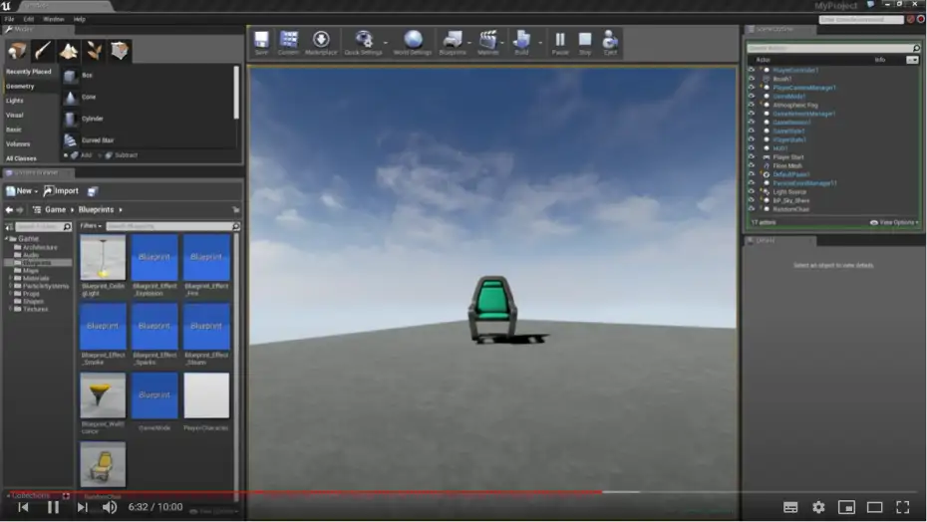Stop the play session with Stop

(x=585, y=42)
